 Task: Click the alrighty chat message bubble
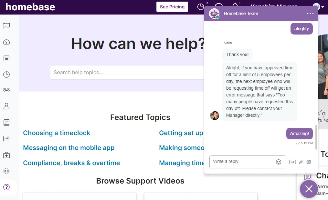[302, 29]
